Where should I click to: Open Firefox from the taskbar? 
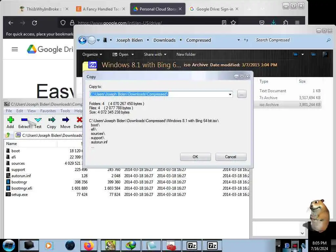pos(89,245)
